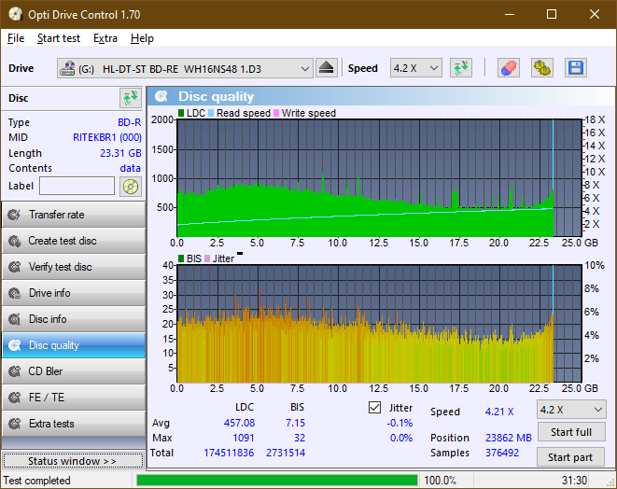
Task: Open options with the gears icon
Action: pos(541,68)
